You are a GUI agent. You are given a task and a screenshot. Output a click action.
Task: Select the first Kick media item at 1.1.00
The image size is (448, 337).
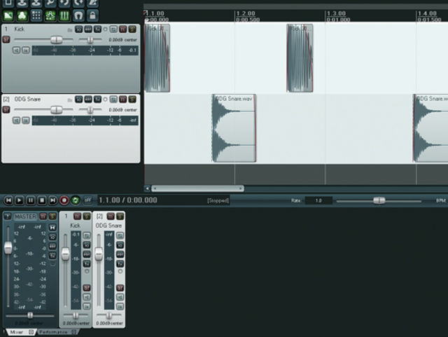pos(157,58)
